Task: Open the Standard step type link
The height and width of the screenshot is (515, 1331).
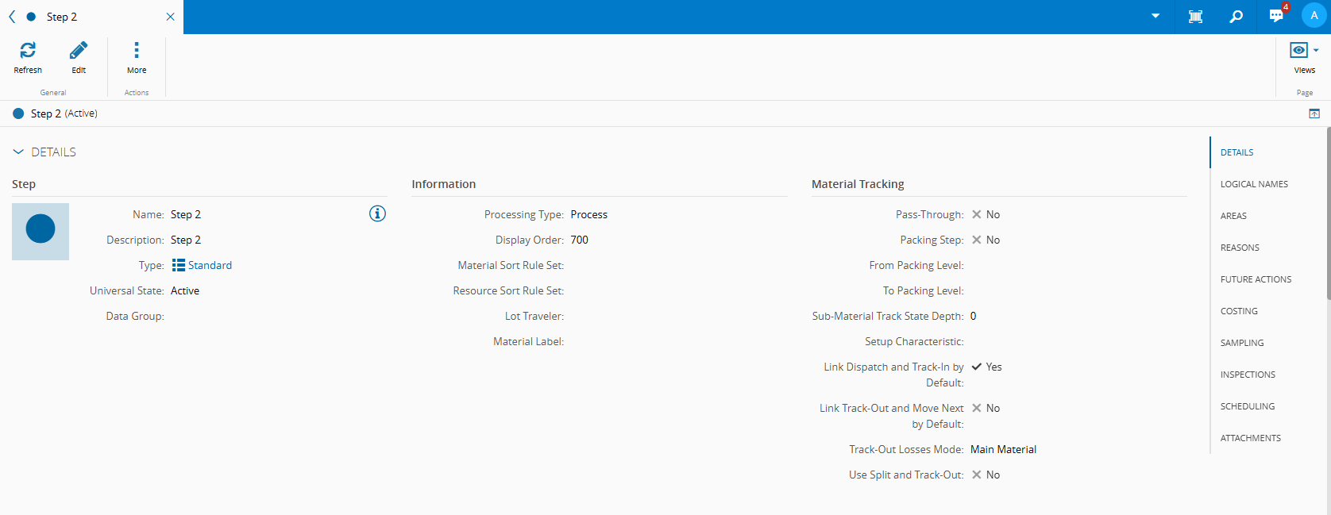Action: click(210, 265)
